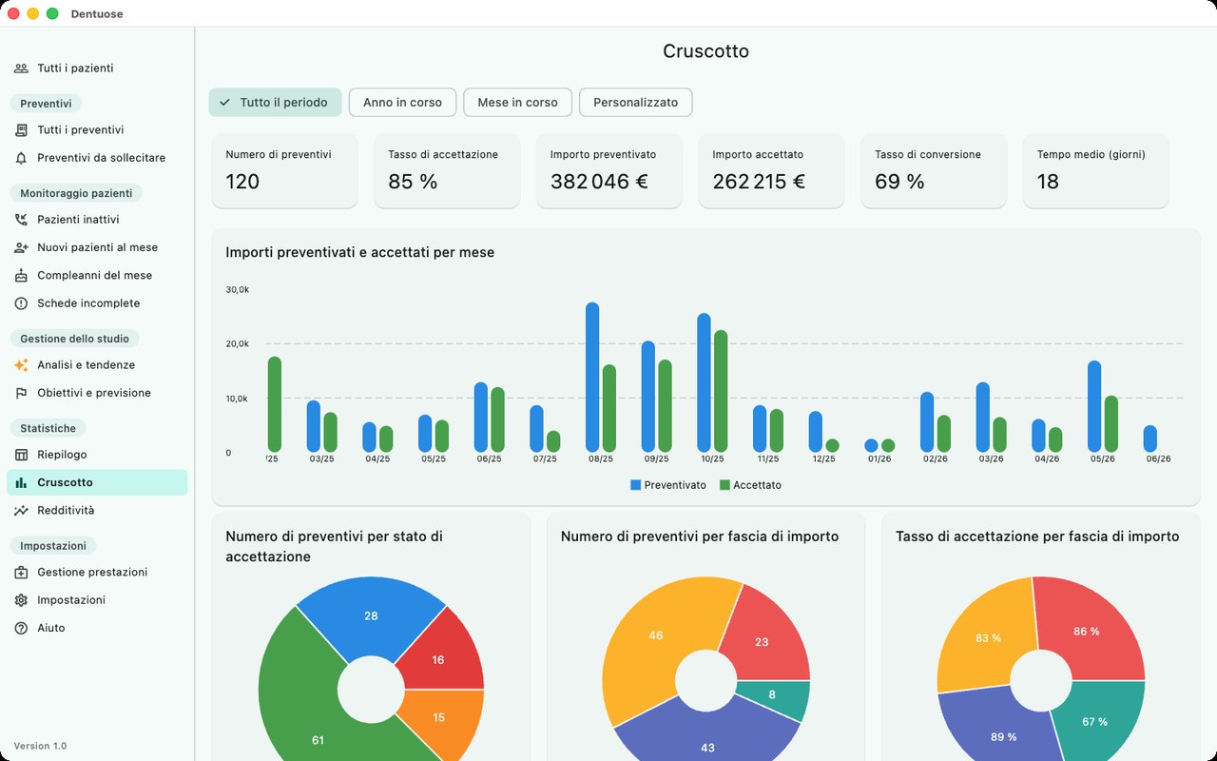The height and width of the screenshot is (761, 1217).
Task: Click the bar chart icon beside Cruscotto
Action: 21,482
